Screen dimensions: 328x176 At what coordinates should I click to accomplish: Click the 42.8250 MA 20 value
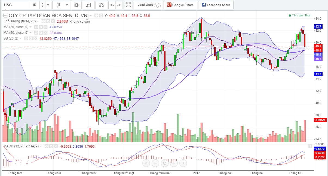(56, 27)
